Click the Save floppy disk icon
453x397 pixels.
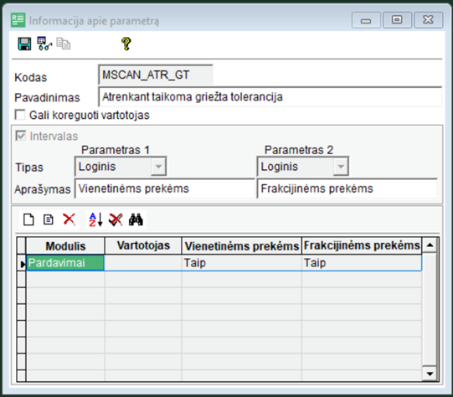pos(24,44)
